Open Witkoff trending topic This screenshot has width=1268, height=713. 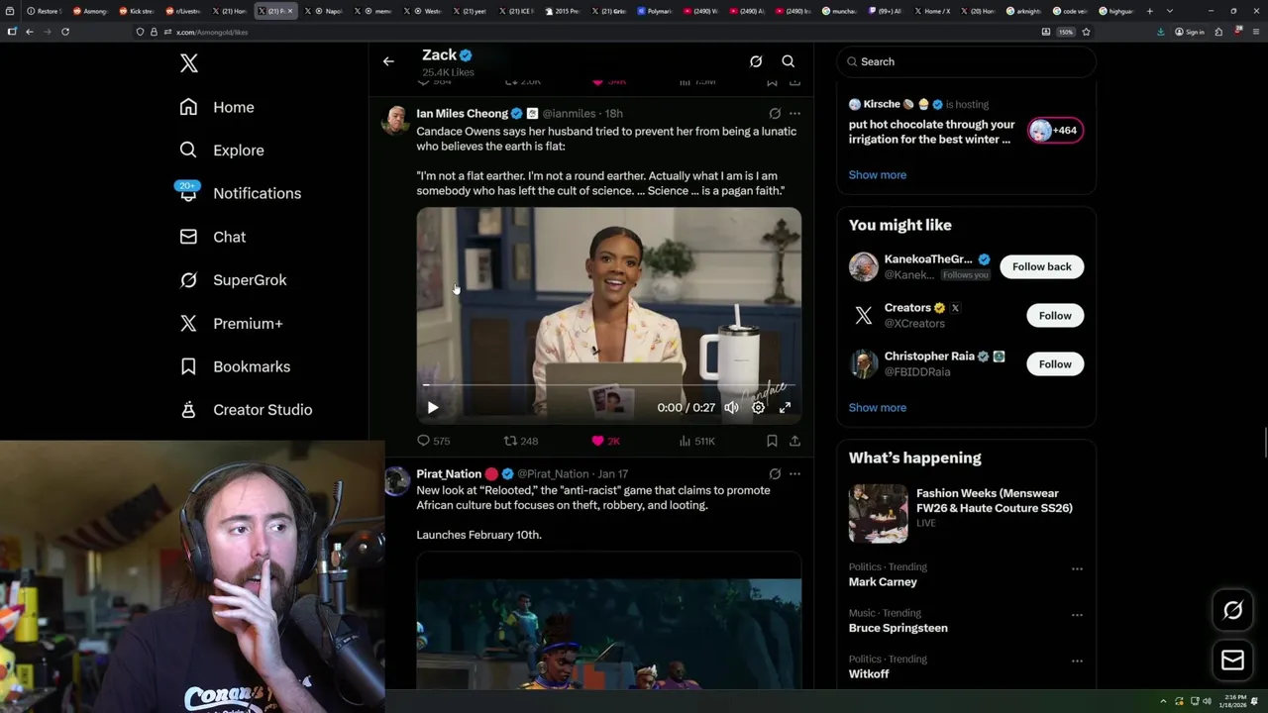868,673
